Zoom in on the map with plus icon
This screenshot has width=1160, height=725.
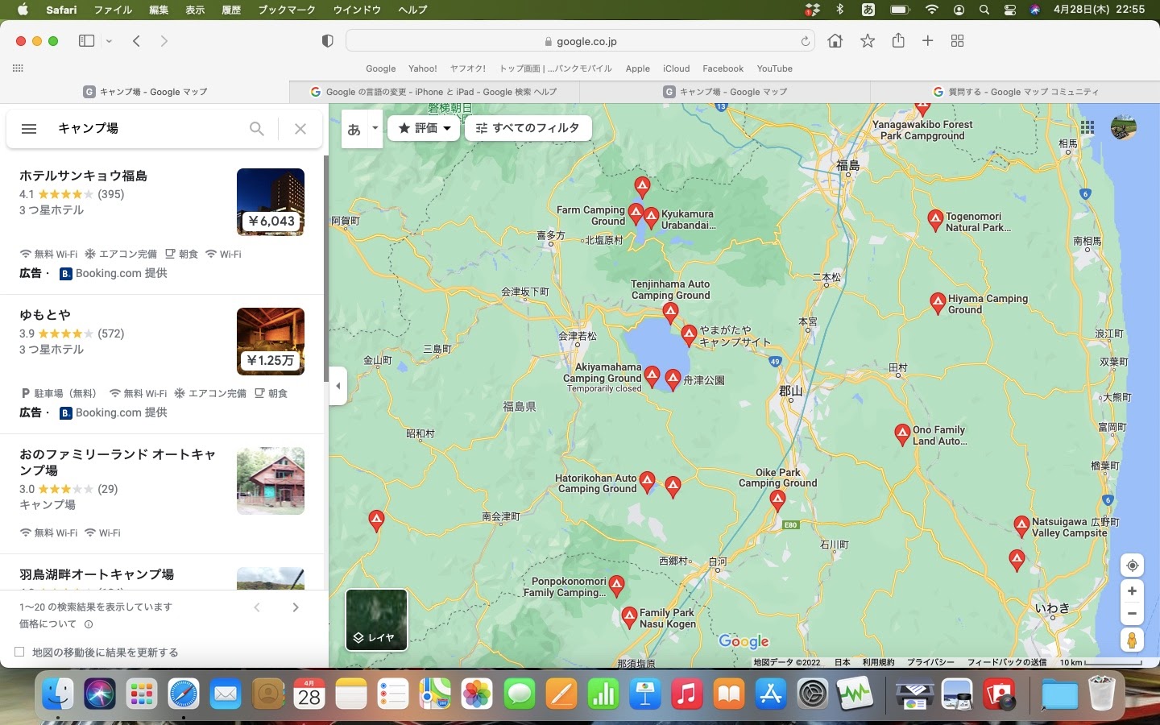point(1132,590)
